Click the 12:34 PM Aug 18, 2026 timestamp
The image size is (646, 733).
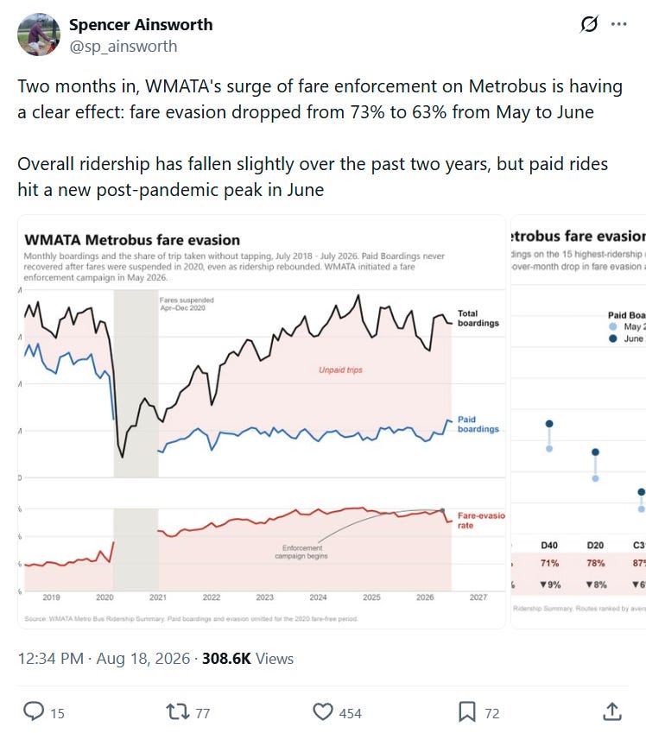(104, 658)
